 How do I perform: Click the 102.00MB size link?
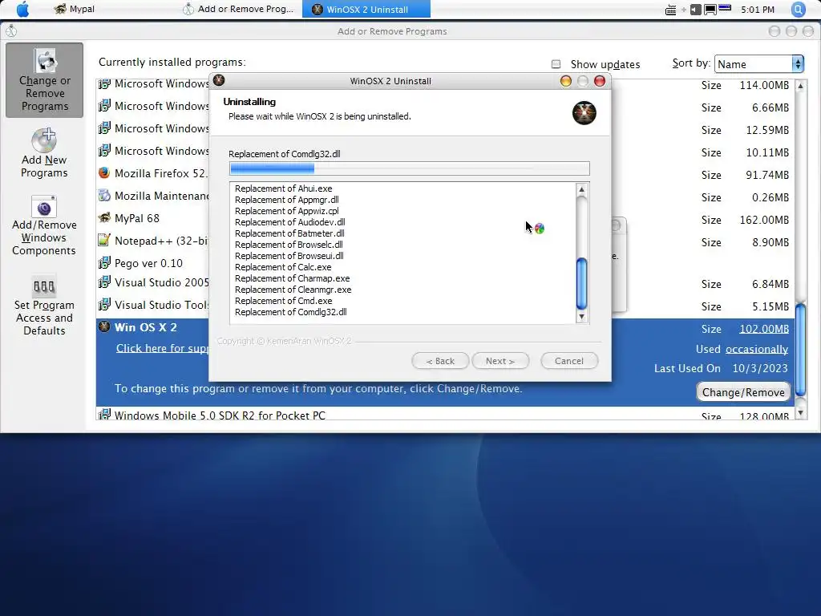[x=764, y=329]
